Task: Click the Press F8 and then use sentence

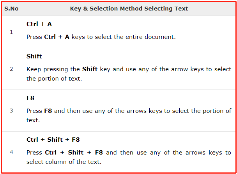Action: [x=129, y=116]
